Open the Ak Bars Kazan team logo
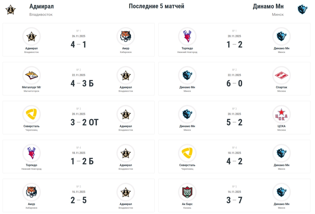The width and height of the screenshot is (315, 214). [x=187, y=192]
